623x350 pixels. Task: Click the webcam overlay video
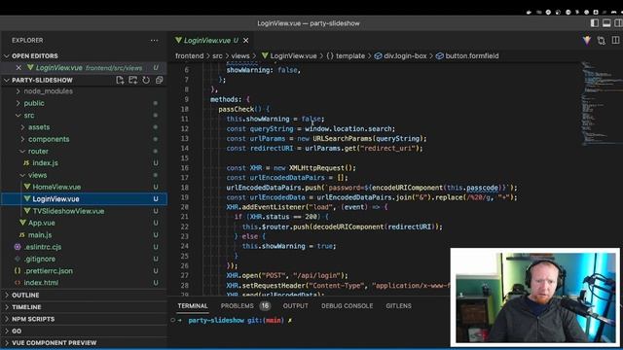(534, 297)
